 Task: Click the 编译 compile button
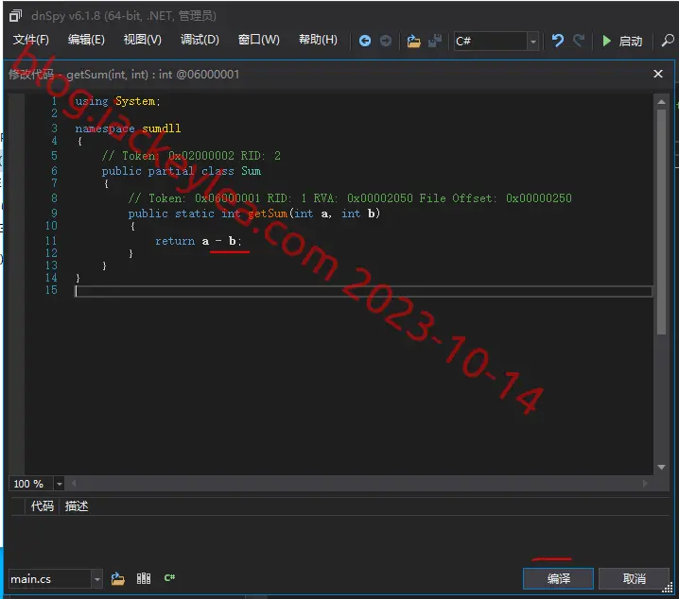coord(558,578)
